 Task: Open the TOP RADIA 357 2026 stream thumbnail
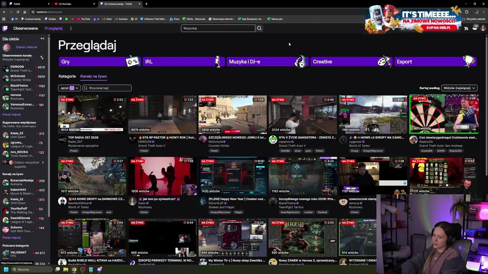(x=92, y=115)
